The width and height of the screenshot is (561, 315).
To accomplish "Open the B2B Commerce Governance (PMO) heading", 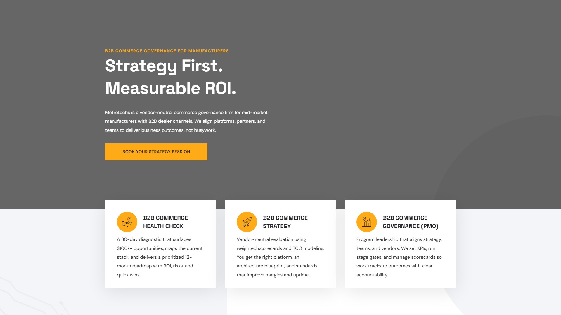I will [x=410, y=222].
